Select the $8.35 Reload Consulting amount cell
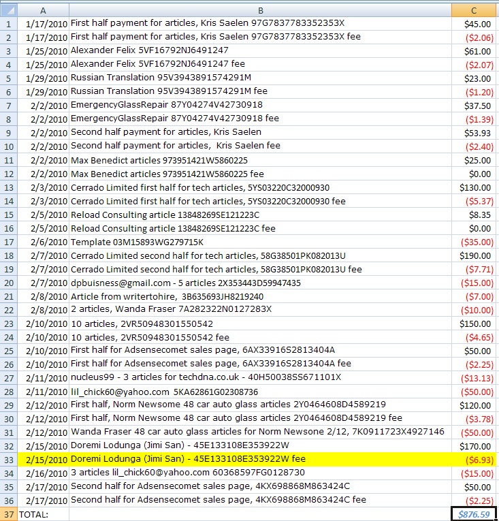Image resolution: width=499 pixels, height=521 pixels. pyautogui.click(x=474, y=215)
